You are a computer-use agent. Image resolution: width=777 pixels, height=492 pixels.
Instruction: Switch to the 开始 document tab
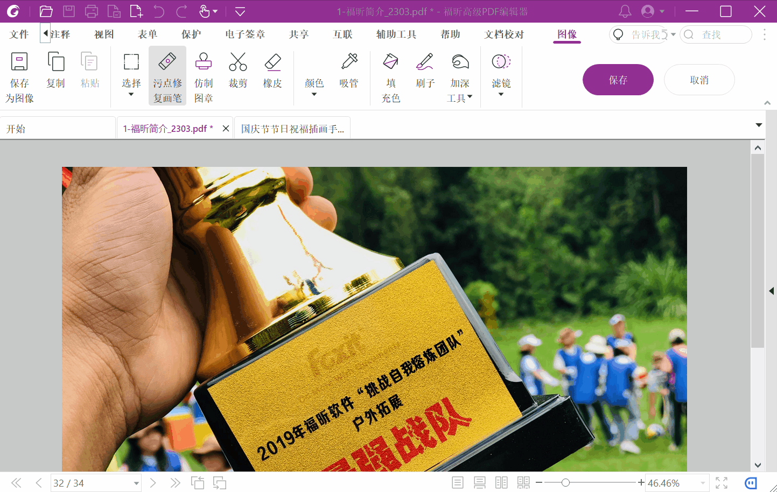58,128
